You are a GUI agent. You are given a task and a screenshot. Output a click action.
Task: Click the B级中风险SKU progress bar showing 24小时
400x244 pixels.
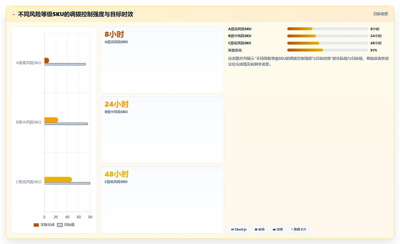tap(327, 36)
